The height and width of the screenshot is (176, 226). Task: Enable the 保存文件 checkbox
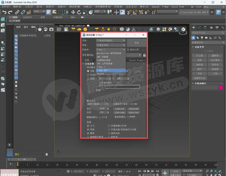click(x=128, y=50)
